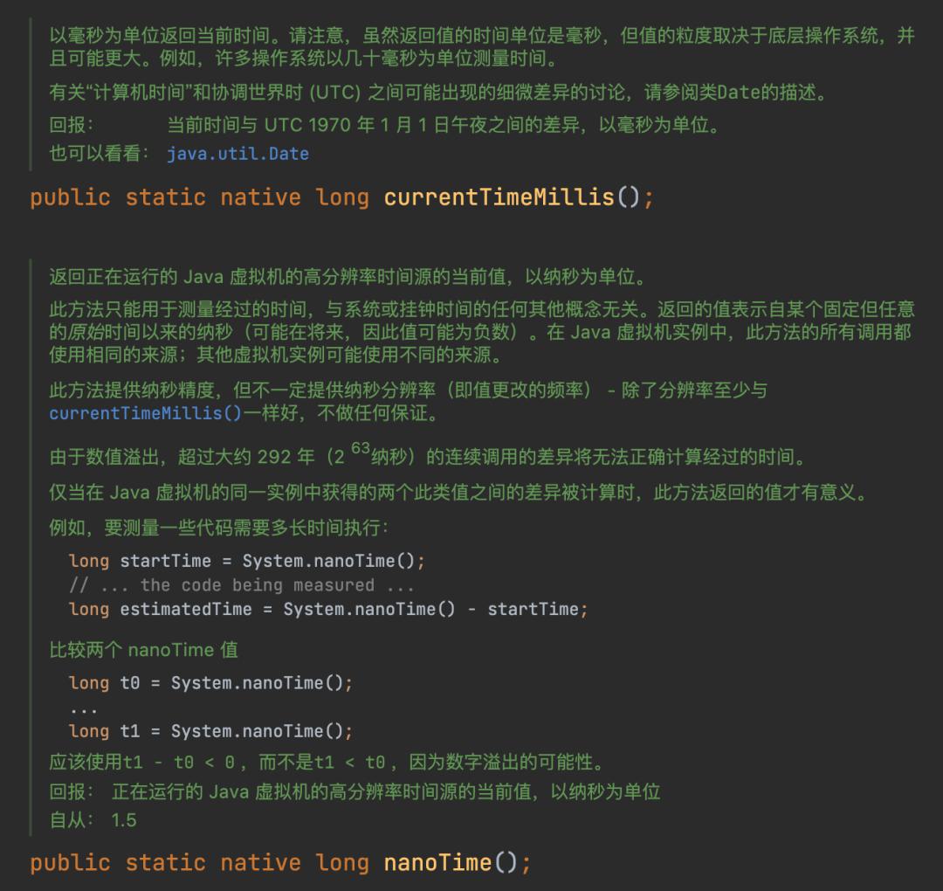Click the '自从: 1.5' since label
Image resolution: width=943 pixels, height=891 pixels.
coord(93,819)
